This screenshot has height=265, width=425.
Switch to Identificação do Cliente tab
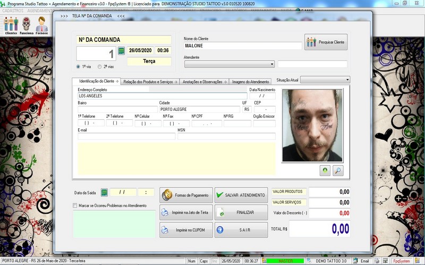click(x=96, y=81)
